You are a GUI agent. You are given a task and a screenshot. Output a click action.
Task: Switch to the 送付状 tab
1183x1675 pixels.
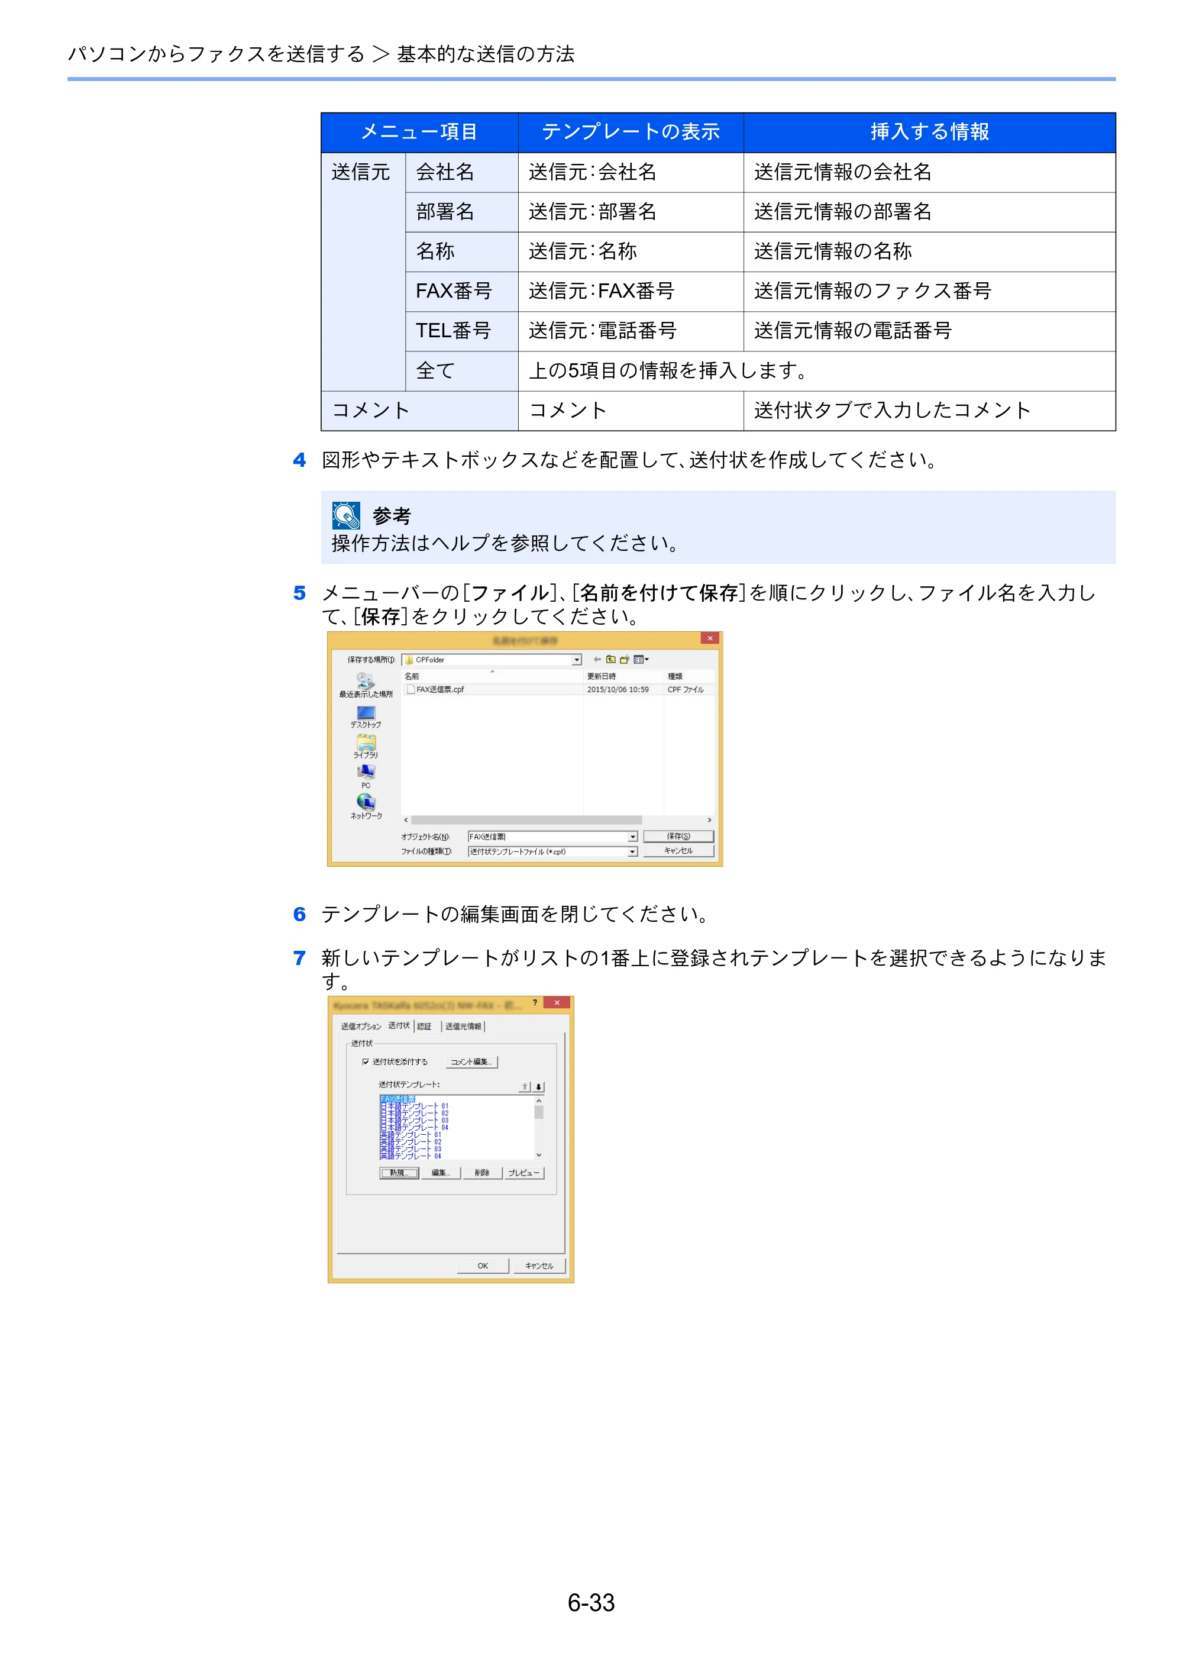click(x=399, y=1026)
